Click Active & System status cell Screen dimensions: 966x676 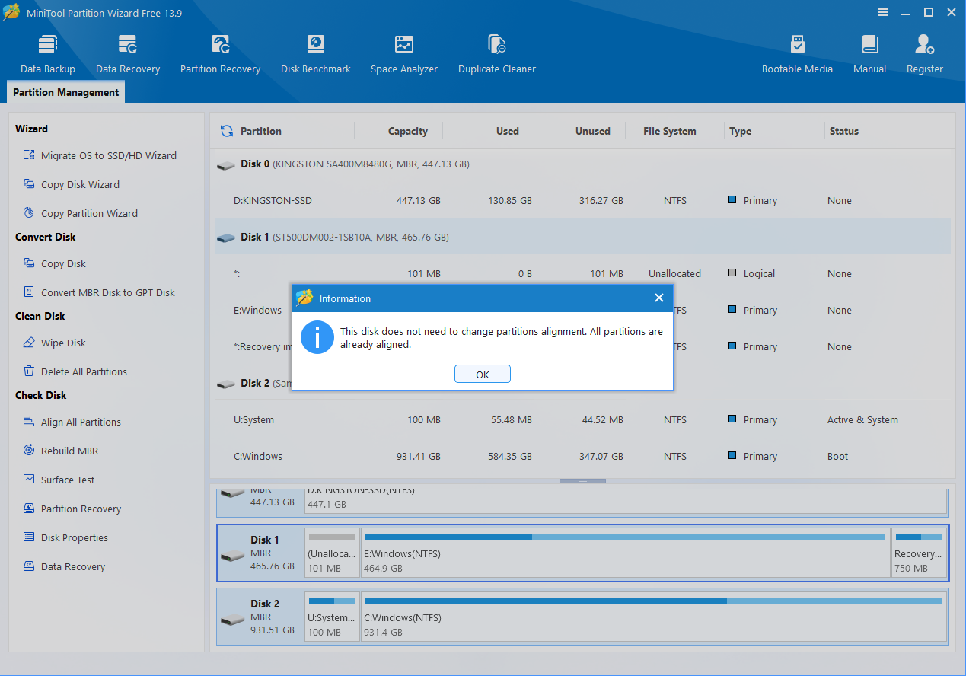tap(862, 420)
